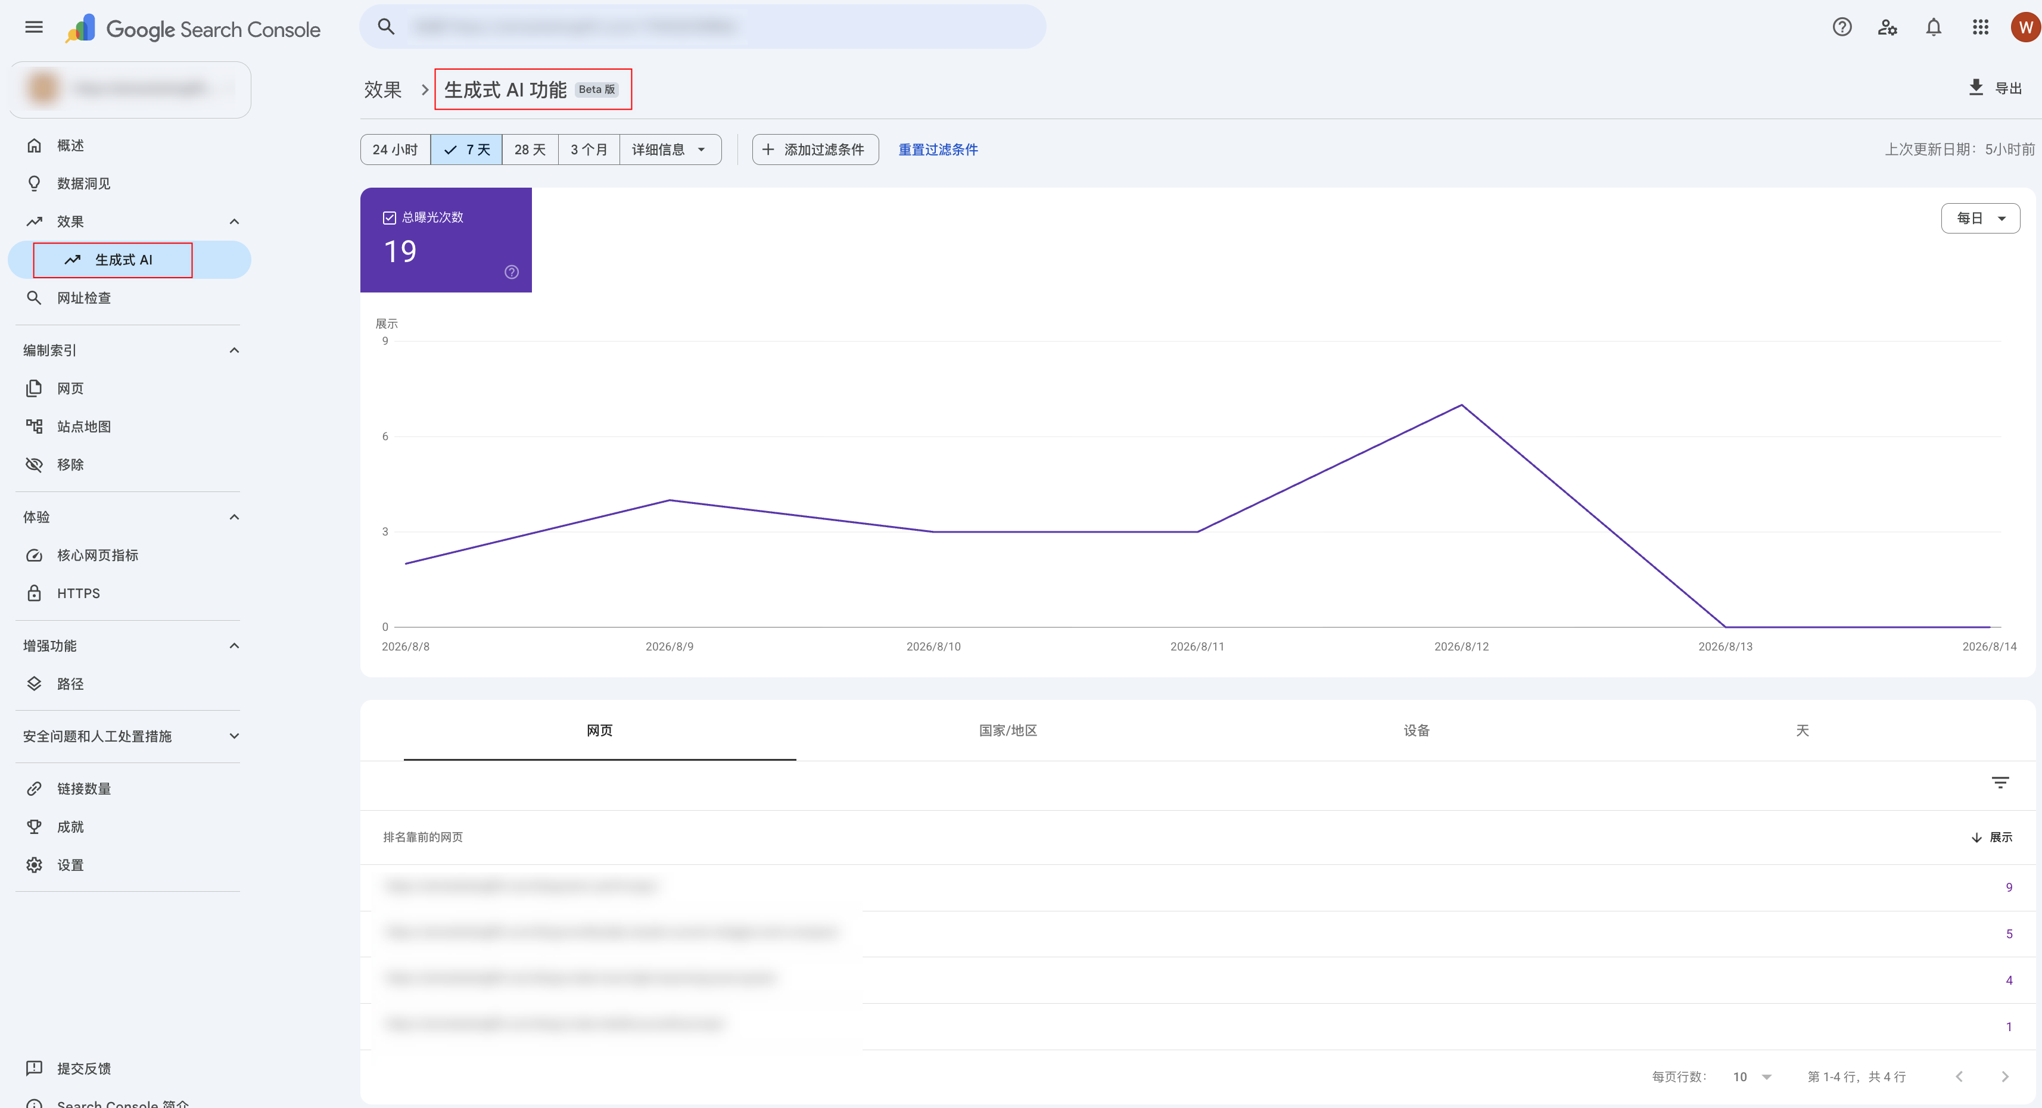Click the search magnifier icon

(x=386, y=27)
